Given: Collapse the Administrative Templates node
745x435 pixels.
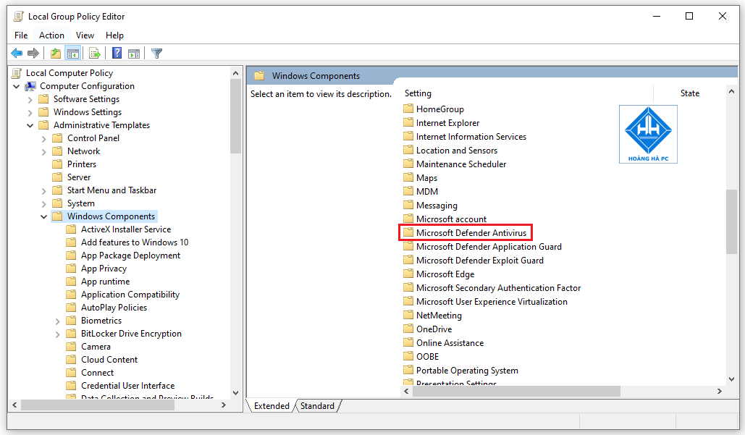Looking at the screenshot, I should click(30, 125).
